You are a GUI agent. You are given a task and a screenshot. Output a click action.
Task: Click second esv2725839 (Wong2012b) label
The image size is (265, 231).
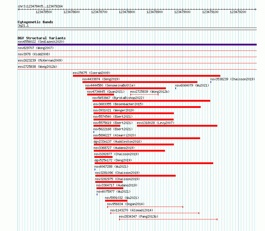tap(150, 92)
